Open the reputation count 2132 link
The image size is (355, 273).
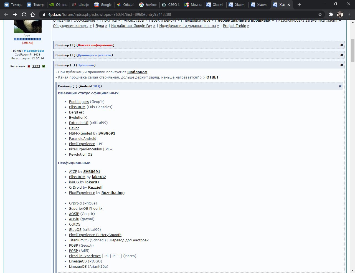(36, 66)
